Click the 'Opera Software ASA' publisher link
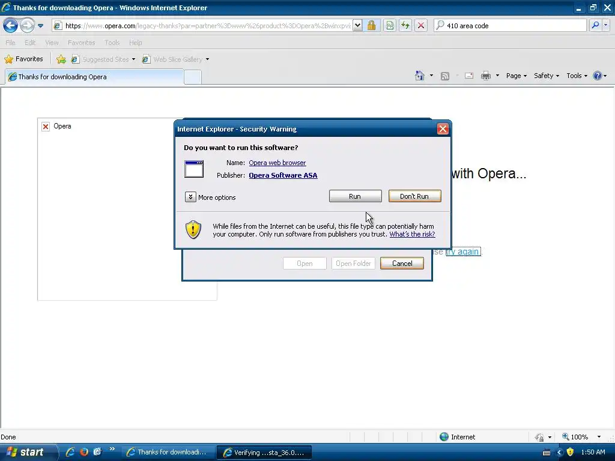 [283, 175]
